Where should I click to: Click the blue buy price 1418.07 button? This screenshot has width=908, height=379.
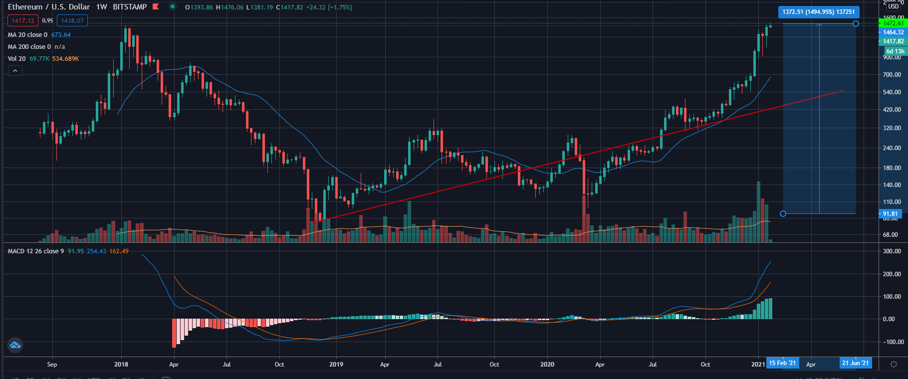click(x=72, y=20)
